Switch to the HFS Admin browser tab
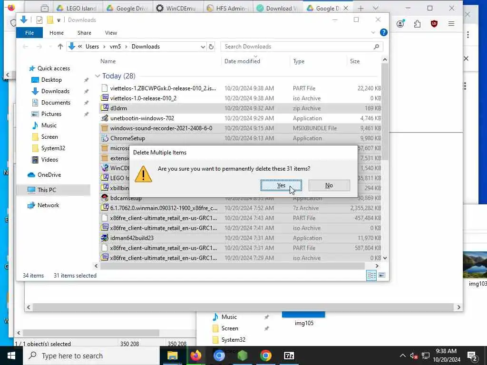The height and width of the screenshot is (365, 487). click(x=227, y=9)
